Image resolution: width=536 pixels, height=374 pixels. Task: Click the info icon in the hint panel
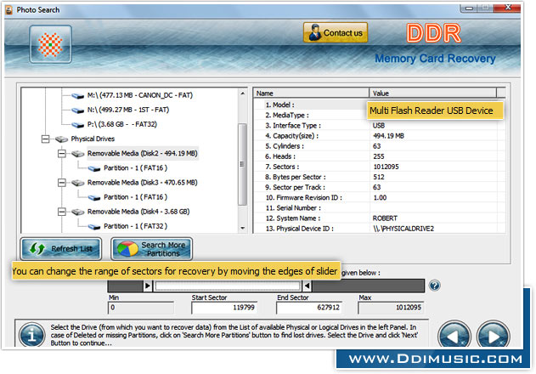coord(32,335)
